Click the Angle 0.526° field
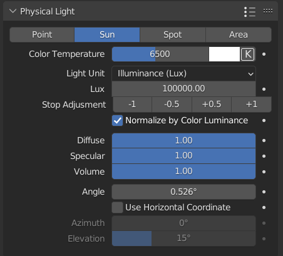Viewport: 283px width, 256px height. (x=184, y=192)
